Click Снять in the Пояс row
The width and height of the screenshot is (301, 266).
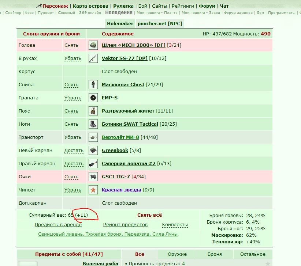71,111
